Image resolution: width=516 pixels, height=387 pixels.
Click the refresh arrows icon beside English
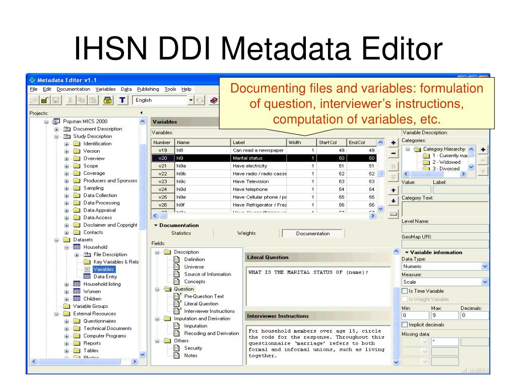(200, 100)
